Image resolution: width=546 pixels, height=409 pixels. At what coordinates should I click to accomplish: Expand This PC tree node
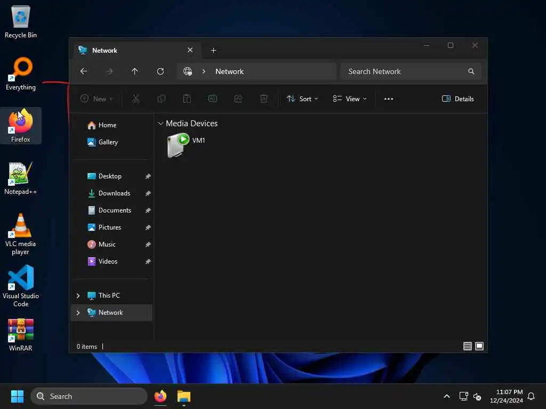tap(78, 296)
